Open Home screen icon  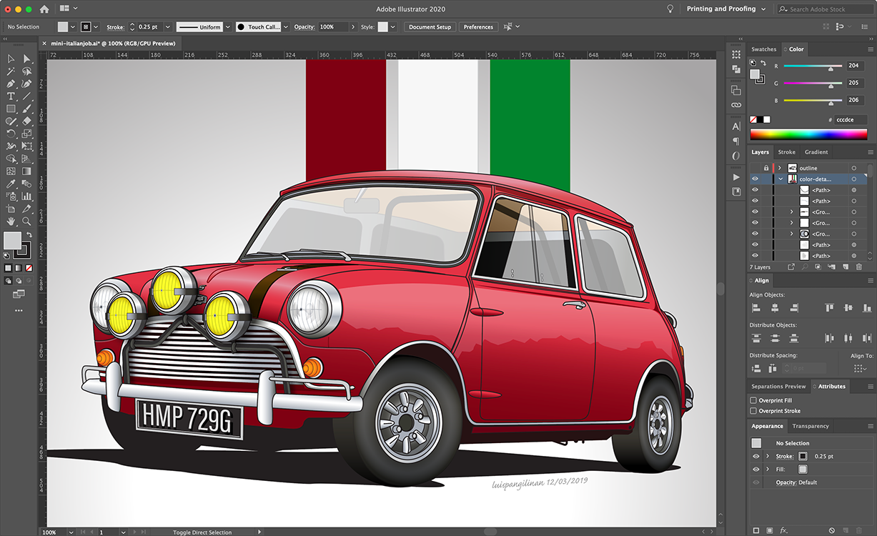44,9
